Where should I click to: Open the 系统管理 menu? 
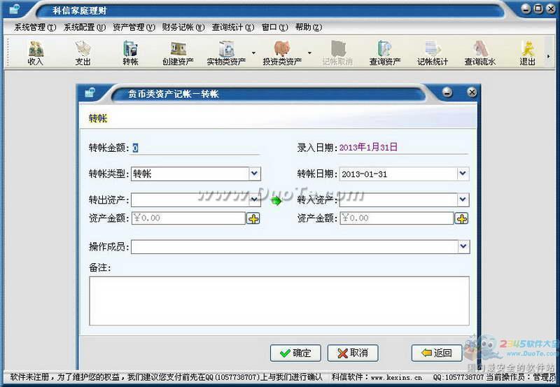[x=34, y=27]
